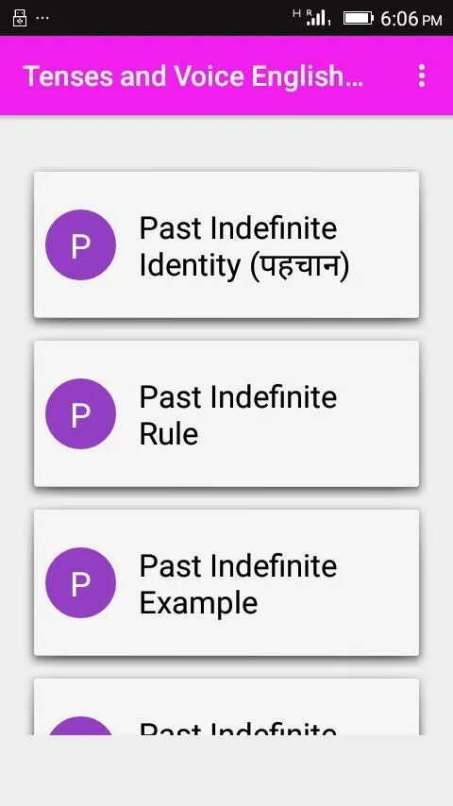Tap the Tenses and Voice English title
Viewport: 453px width, 806px height.
pyautogui.click(x=193, y=76)
